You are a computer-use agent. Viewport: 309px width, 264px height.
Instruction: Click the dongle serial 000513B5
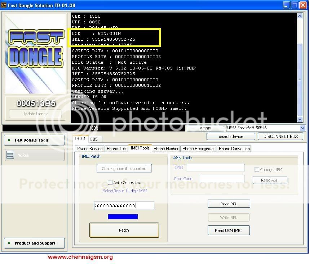point(36,103)
